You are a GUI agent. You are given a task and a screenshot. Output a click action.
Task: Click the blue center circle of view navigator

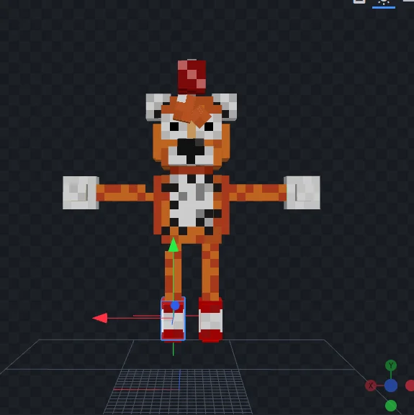pyautogui.click(x=391, y=386)
